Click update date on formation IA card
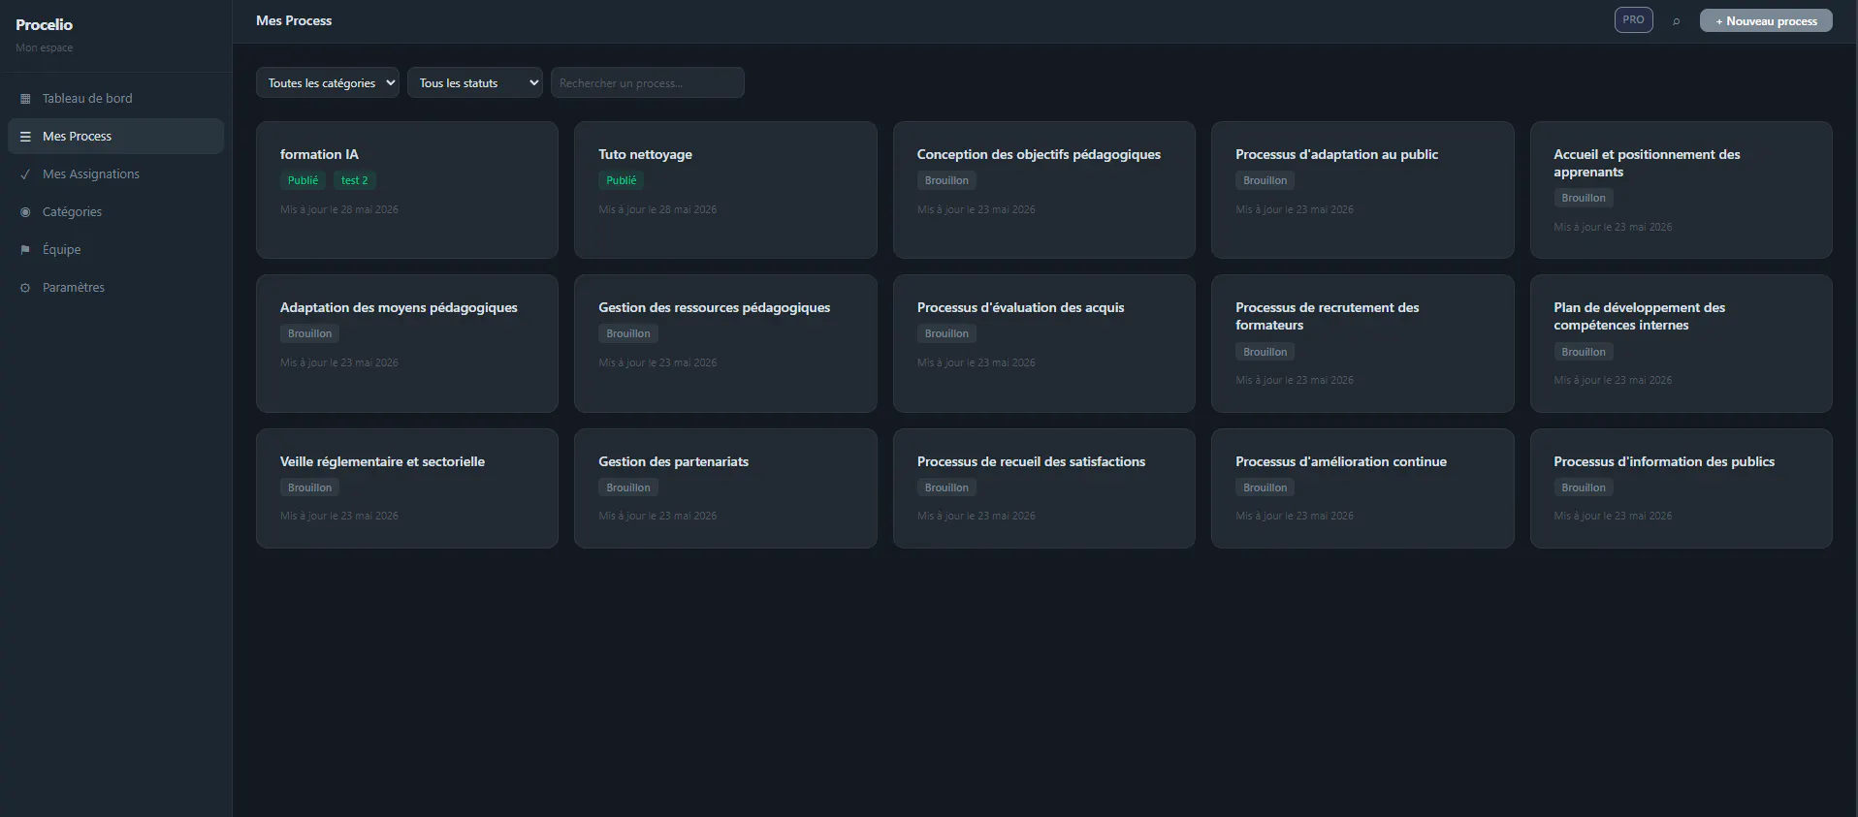 pos(339,209)
